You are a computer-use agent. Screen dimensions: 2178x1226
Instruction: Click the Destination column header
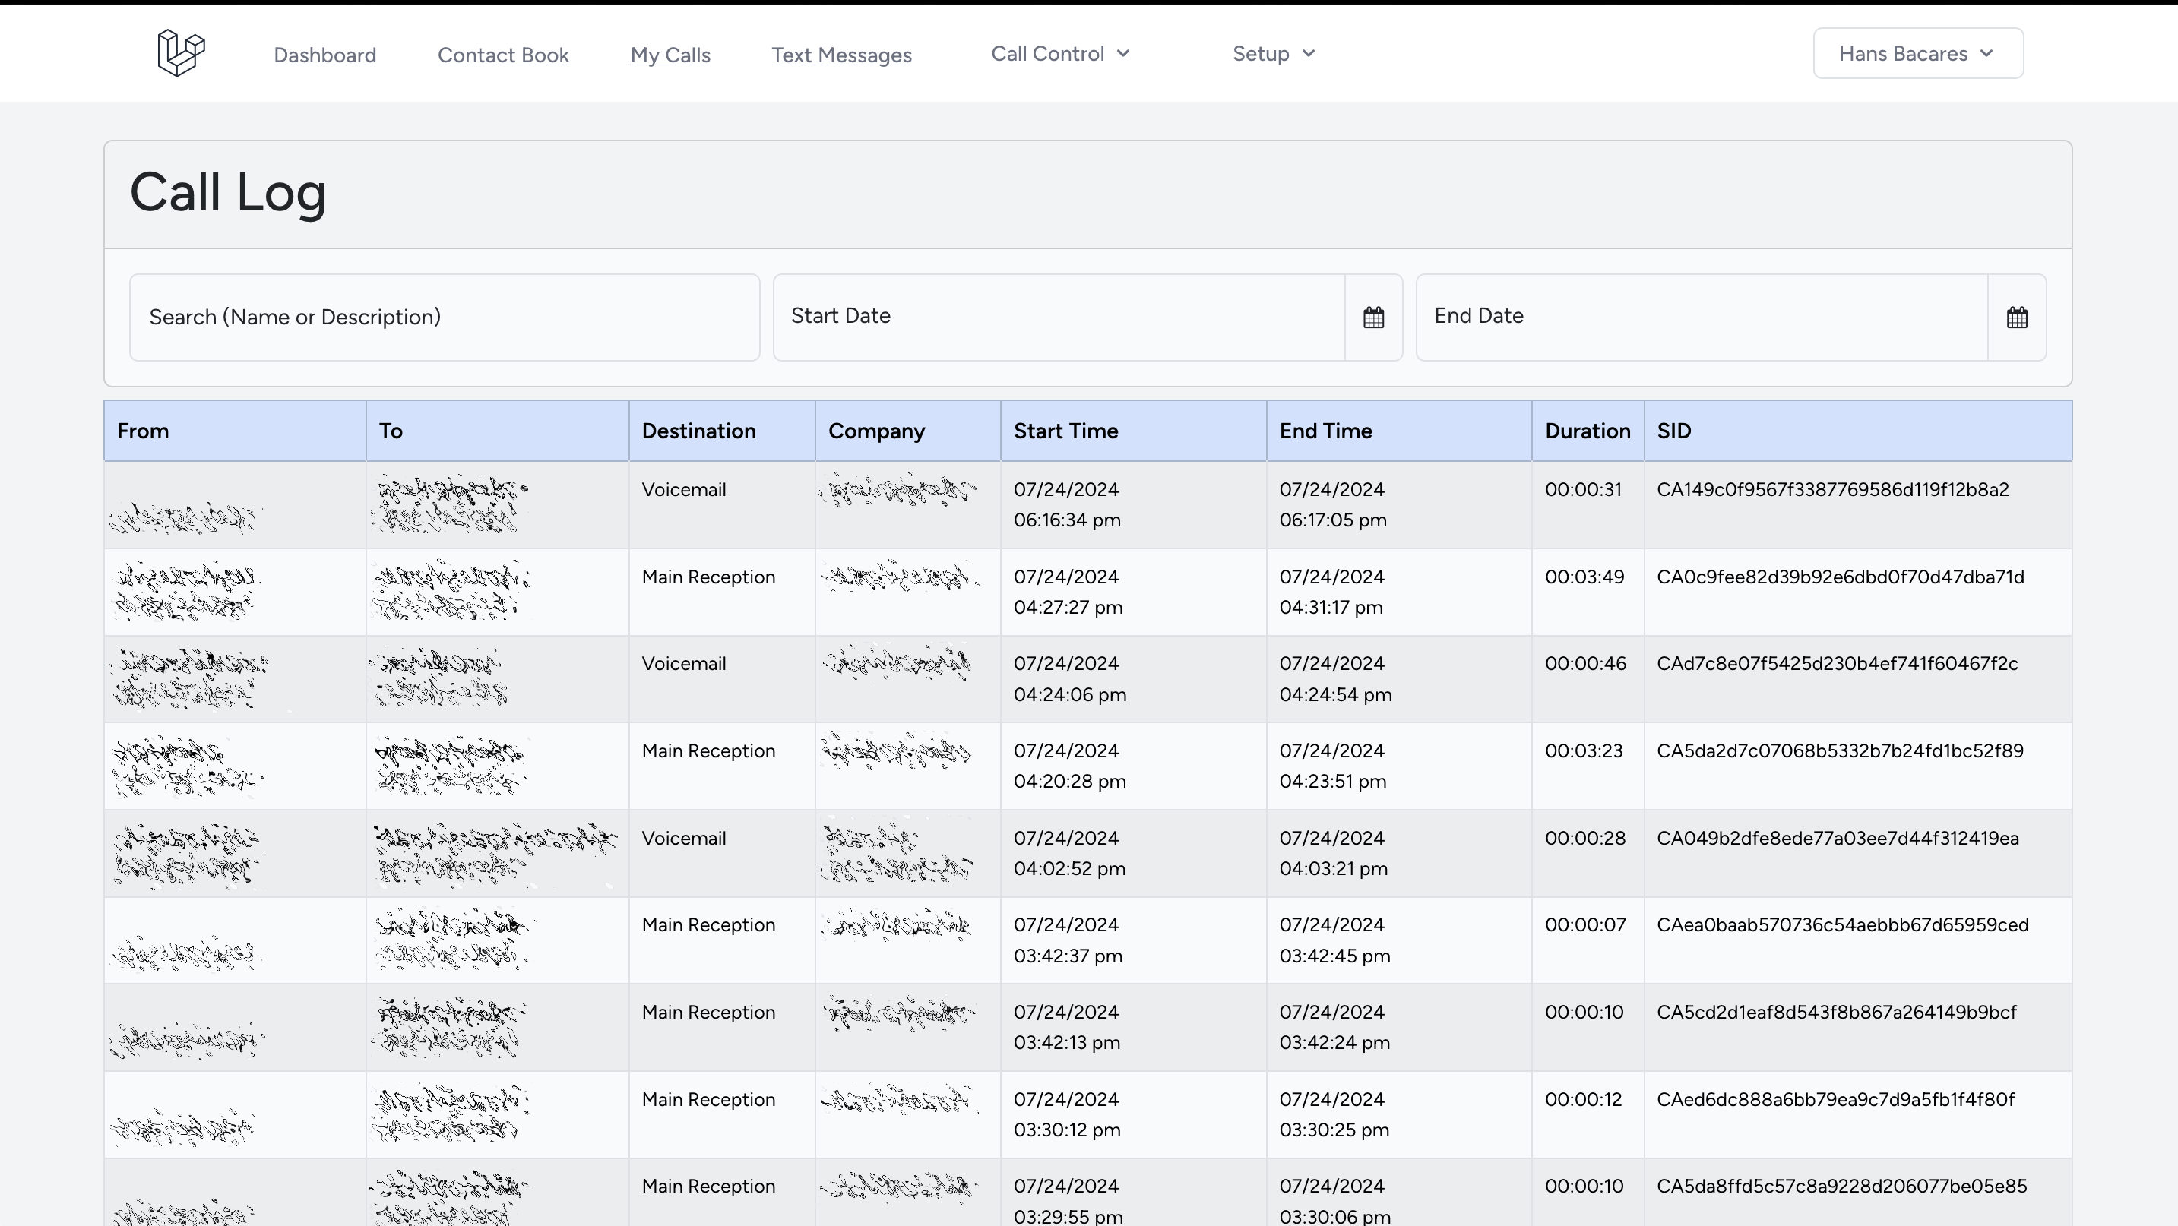click(698, 431)
